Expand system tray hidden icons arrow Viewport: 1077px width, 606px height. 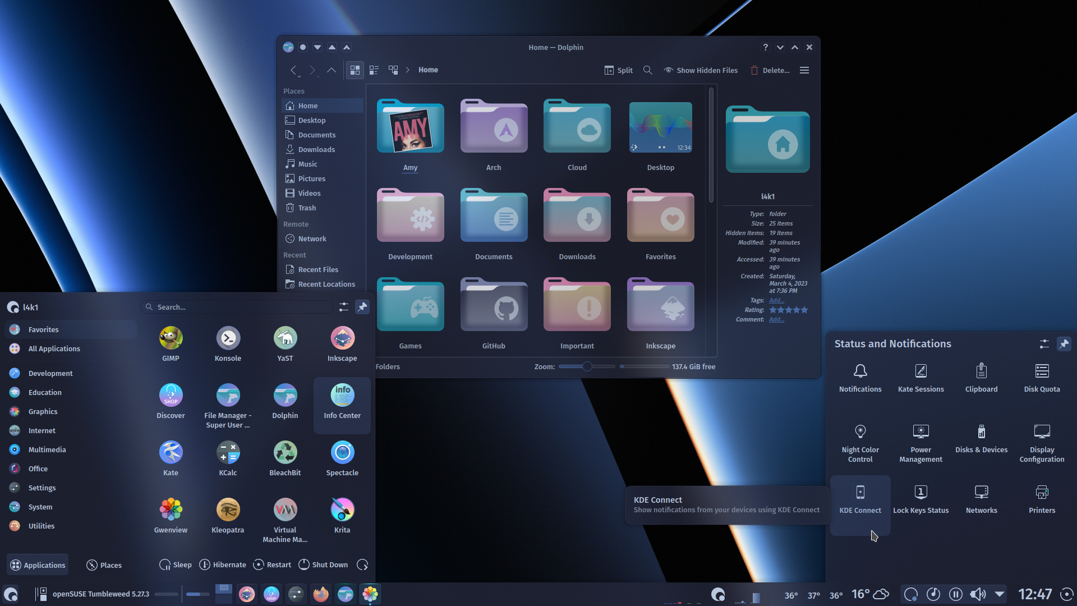[1000, 594]
